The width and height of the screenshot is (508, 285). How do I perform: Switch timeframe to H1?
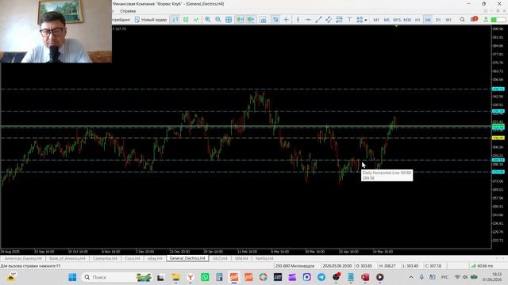click(418, 20)
